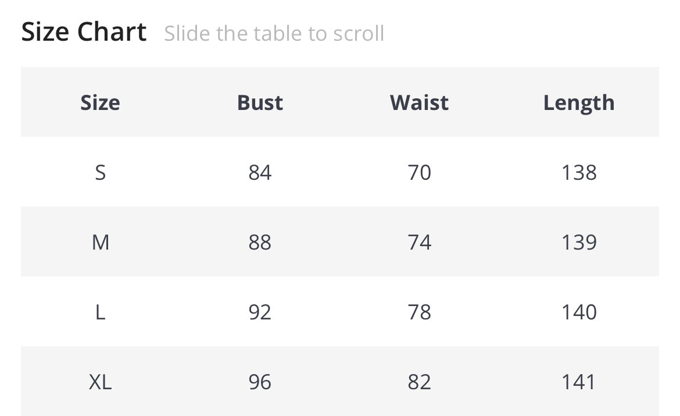Click the 'Slide the table to scroll' hint

(274, 34)
